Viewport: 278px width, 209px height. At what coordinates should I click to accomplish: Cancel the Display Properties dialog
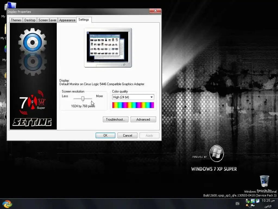pos(127,136)
